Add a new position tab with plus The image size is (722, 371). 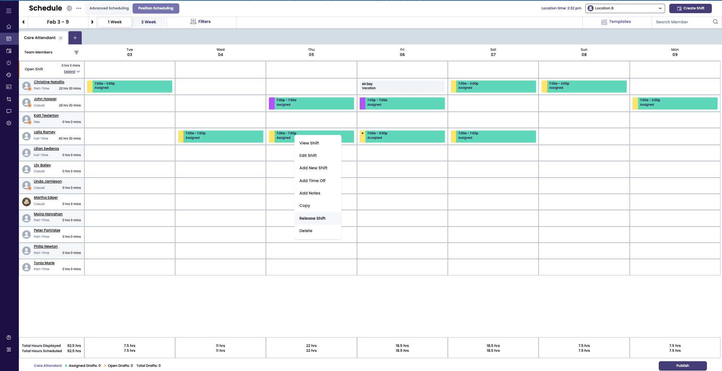(x=75, y=38)
